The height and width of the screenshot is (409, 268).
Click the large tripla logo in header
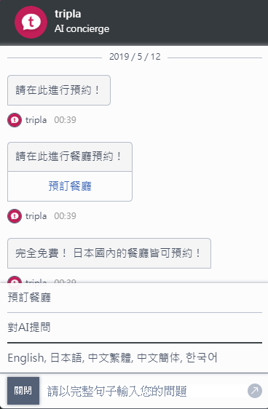tap(31, 22)
